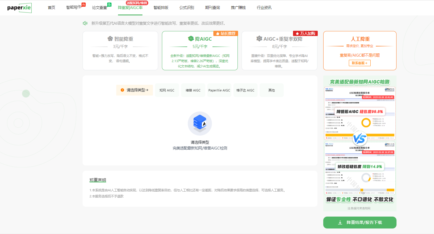Click the 联系客服 button
The image size is (434, 234).
[360, 63]
